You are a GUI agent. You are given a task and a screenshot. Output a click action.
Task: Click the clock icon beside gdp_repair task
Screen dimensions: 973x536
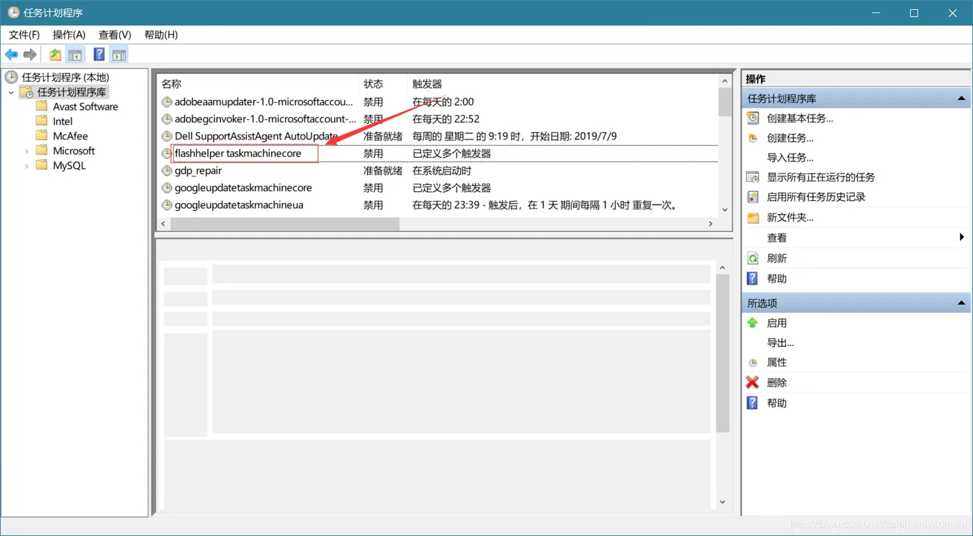pos(167,170)
